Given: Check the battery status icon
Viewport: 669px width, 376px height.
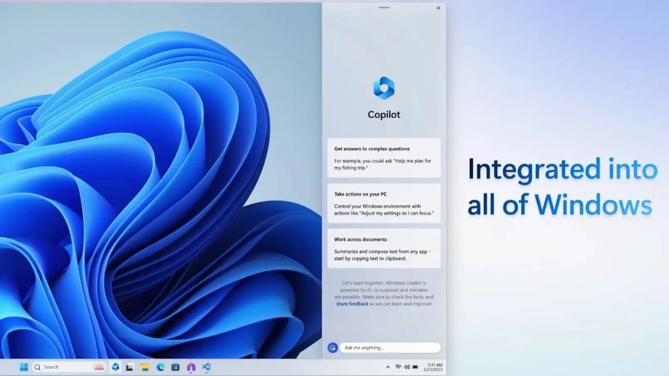Looking at the screenshot, I should pos(416,367).
